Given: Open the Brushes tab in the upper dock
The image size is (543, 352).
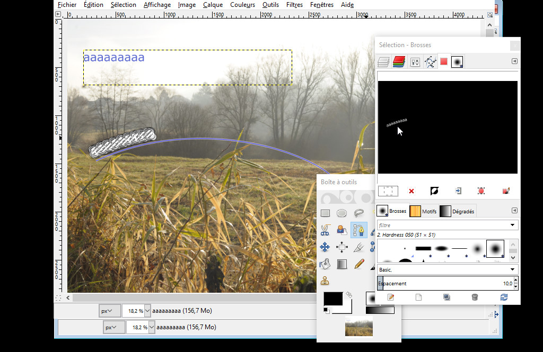Looking at the screenshot, I should pos(457,62).
